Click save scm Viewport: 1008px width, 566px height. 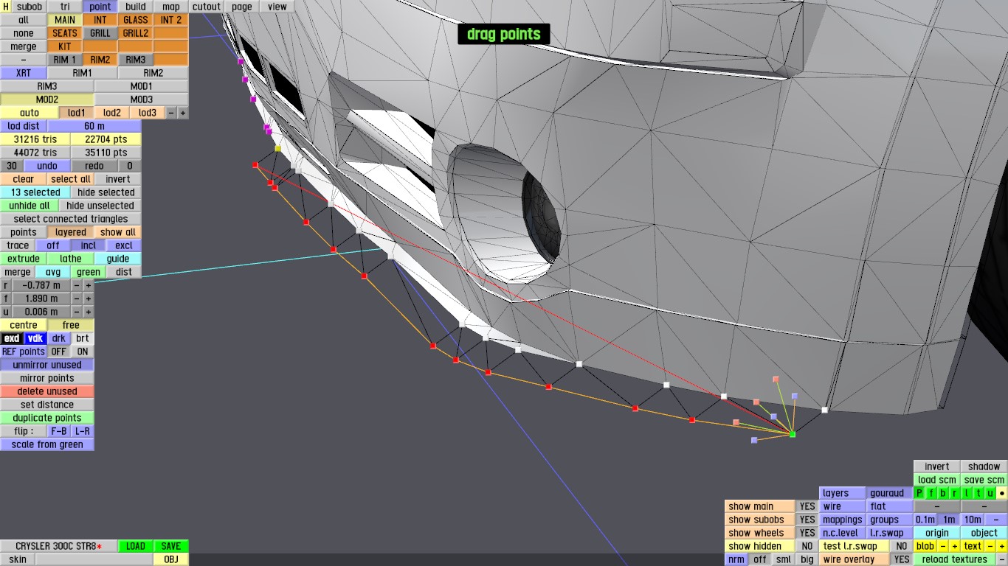(984, 480)
